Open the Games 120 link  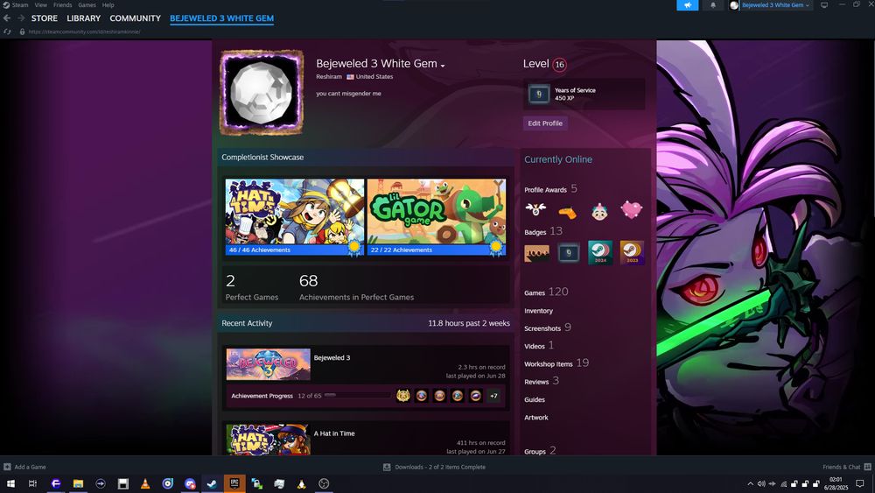(x=546, y=292)
